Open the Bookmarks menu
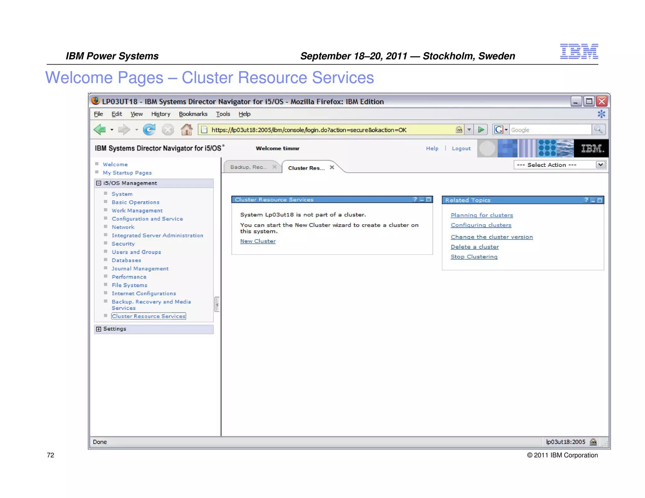The image size is (645, 498). pyautogui.click(x=193, y=114)
